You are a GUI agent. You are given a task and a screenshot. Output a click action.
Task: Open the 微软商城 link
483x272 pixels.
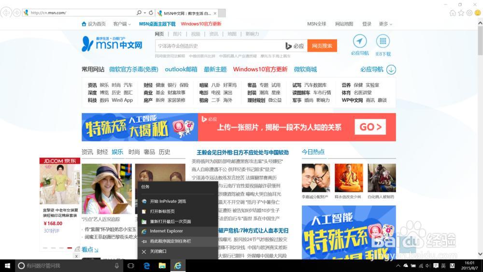coord(305,69)
